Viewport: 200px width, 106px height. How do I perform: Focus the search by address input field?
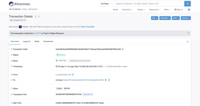149,4
